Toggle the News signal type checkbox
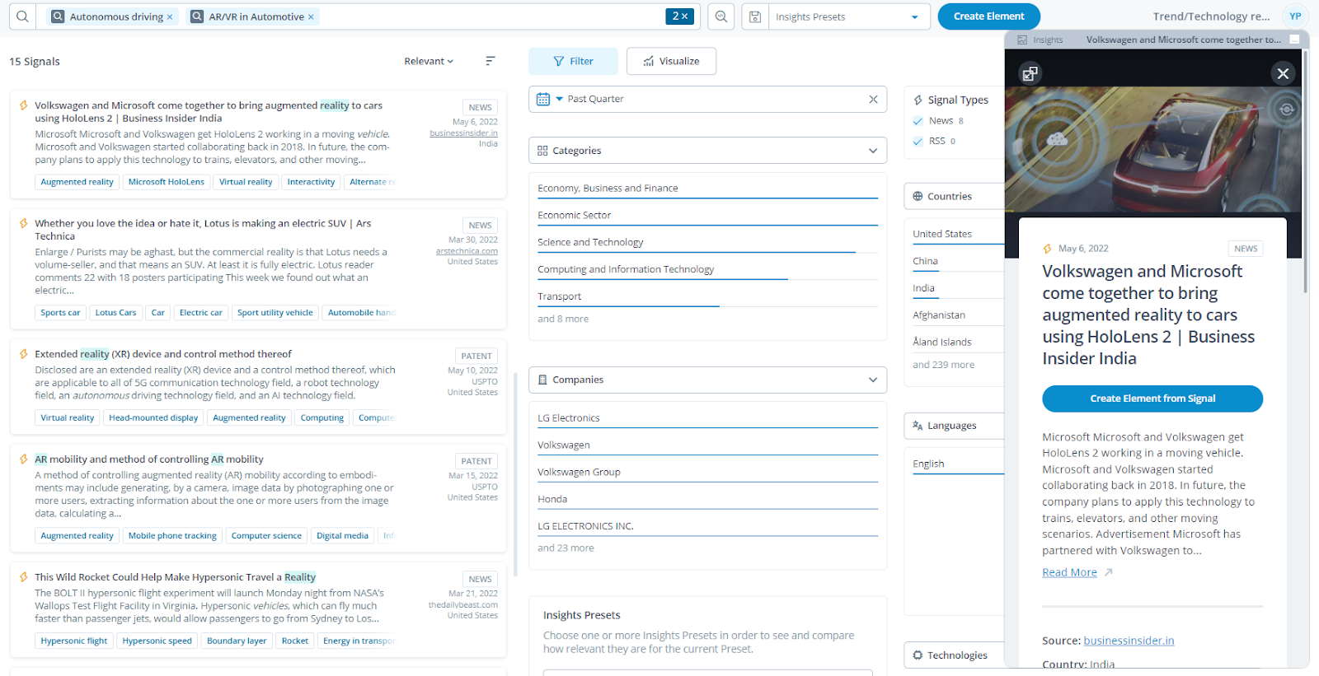The image size is (1319, 676). pos(918,121)
